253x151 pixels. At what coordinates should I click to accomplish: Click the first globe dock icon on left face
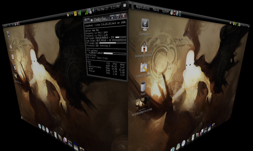point(40,126)
